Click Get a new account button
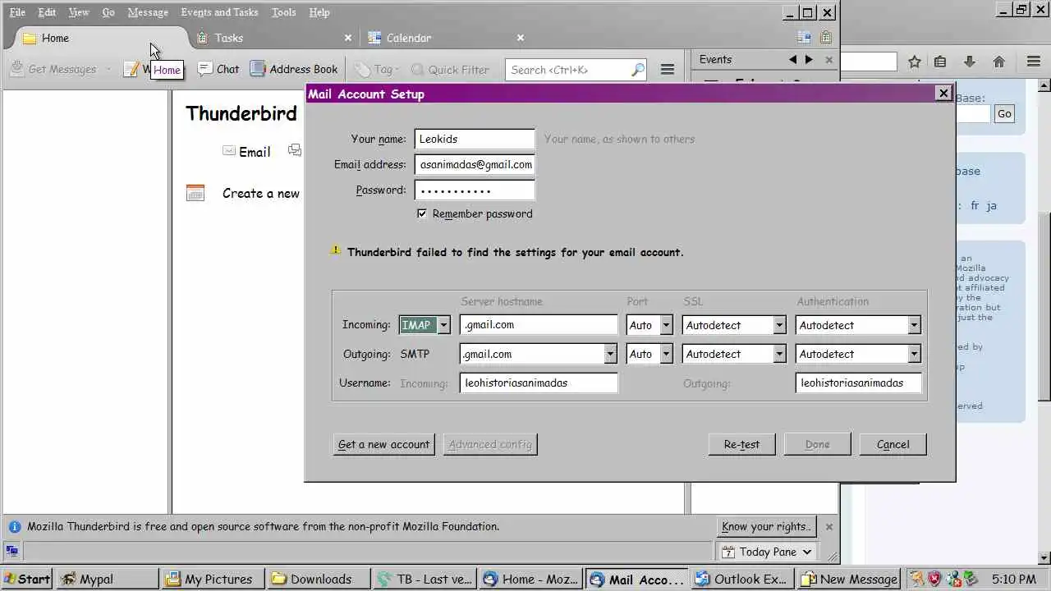 [x=383, y=444]
